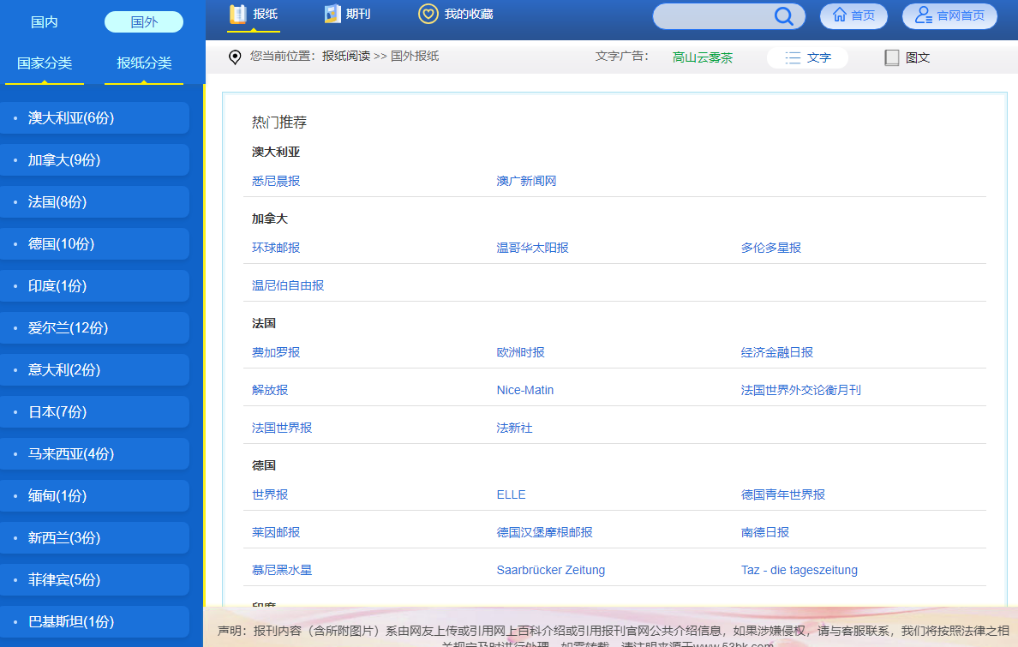Open the 多伦多星报 link

coord(771,249)
